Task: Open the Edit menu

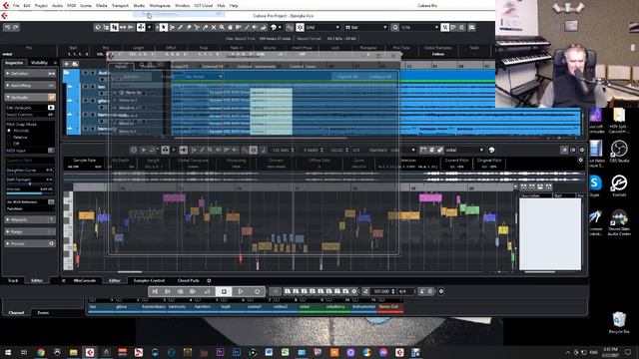Action: coord(27,6)
